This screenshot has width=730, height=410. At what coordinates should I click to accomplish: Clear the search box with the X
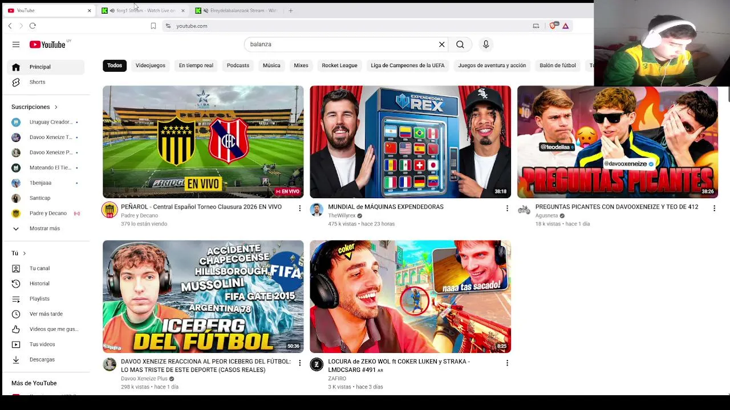[x=441, y=44]
